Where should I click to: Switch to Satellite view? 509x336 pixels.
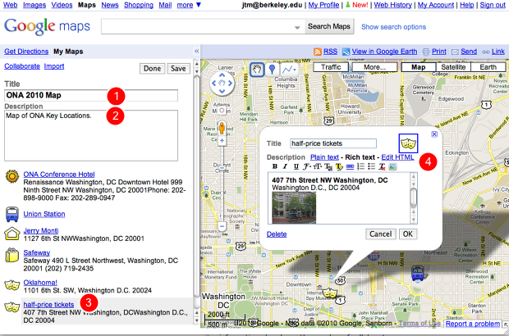453,67
